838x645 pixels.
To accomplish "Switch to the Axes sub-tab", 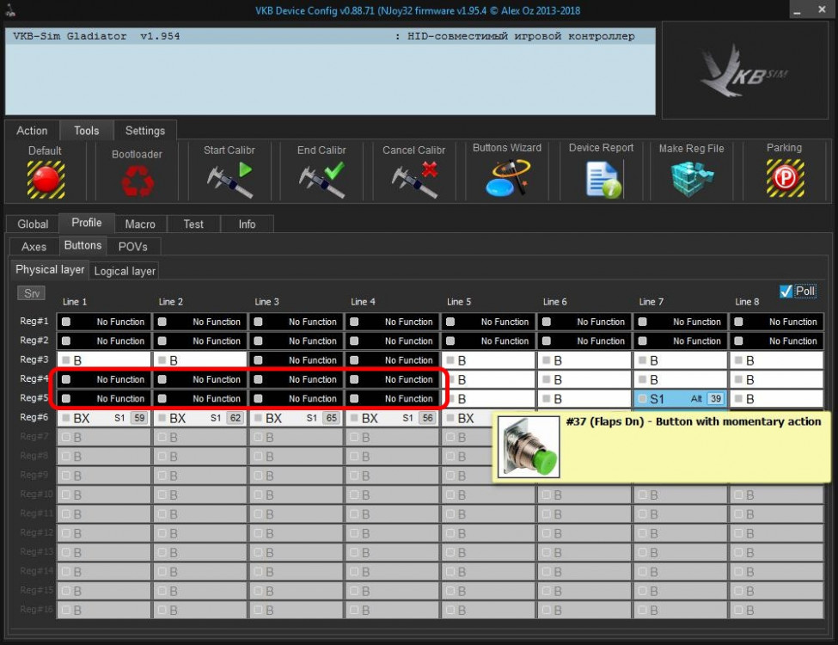I will pyautogui.click(x=34, y=247).
